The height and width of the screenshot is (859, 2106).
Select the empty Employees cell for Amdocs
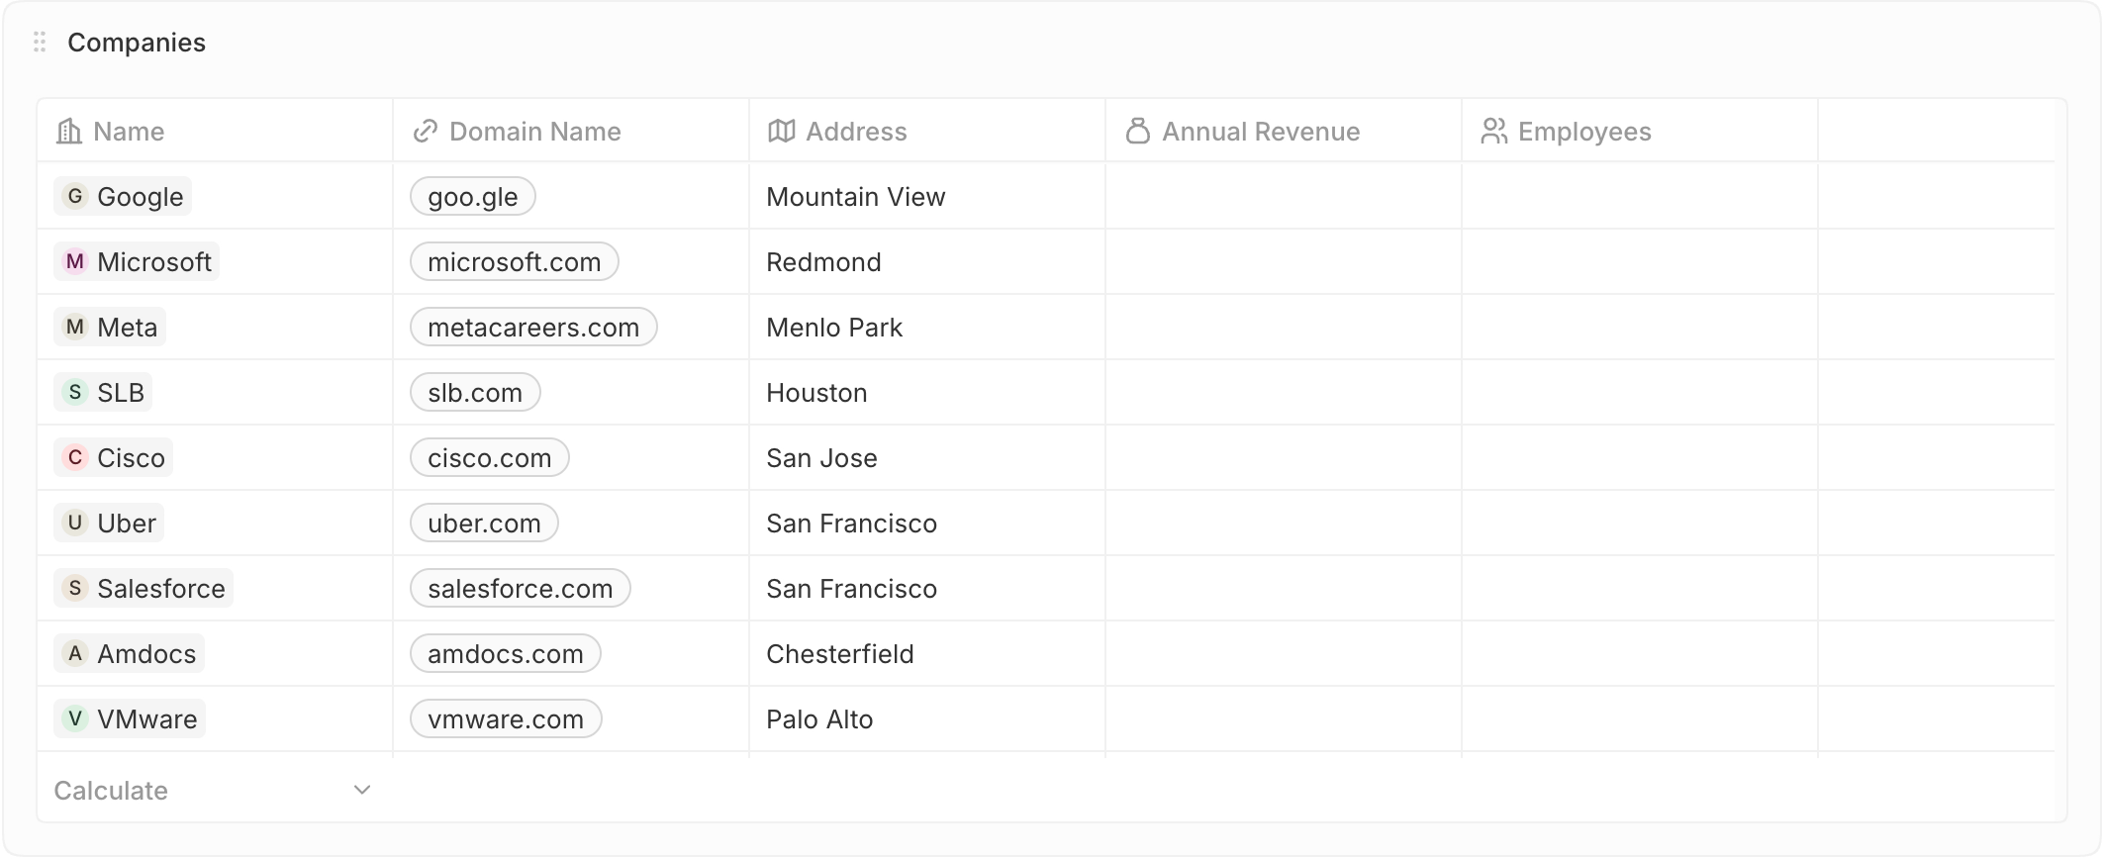click(x=1640, y=654)
